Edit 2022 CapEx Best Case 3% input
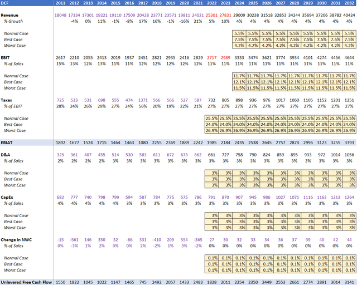The image size is (357, 285). coord(211,222)
